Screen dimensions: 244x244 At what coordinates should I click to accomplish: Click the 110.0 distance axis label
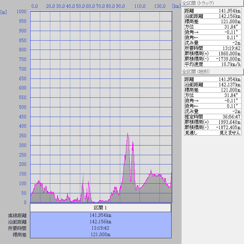pos(140,6)
